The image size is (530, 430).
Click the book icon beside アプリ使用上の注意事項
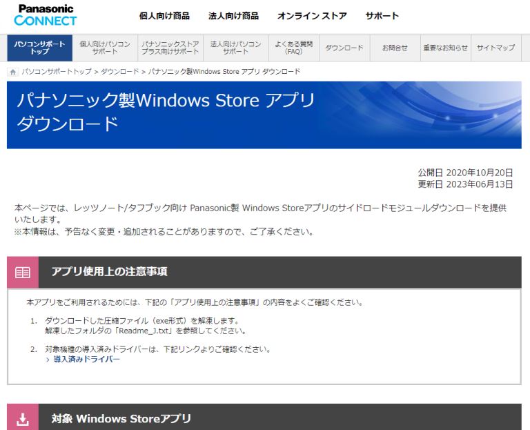coord(23,272)
